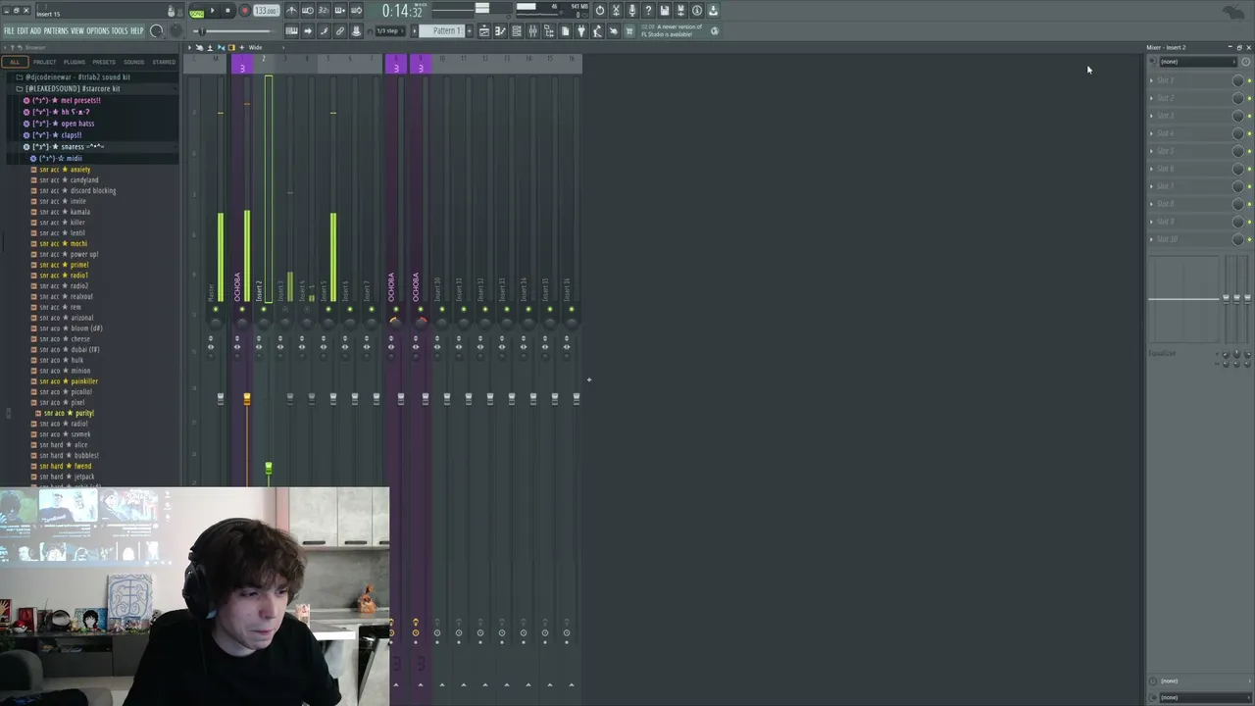Toggle the countdown before recording icon
The width and height of the screenshot is (1255, 706).
pos(324,11)
